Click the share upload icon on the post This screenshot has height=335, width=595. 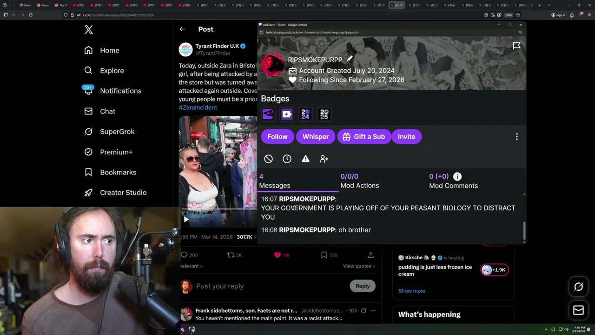(x=370, y=255)
